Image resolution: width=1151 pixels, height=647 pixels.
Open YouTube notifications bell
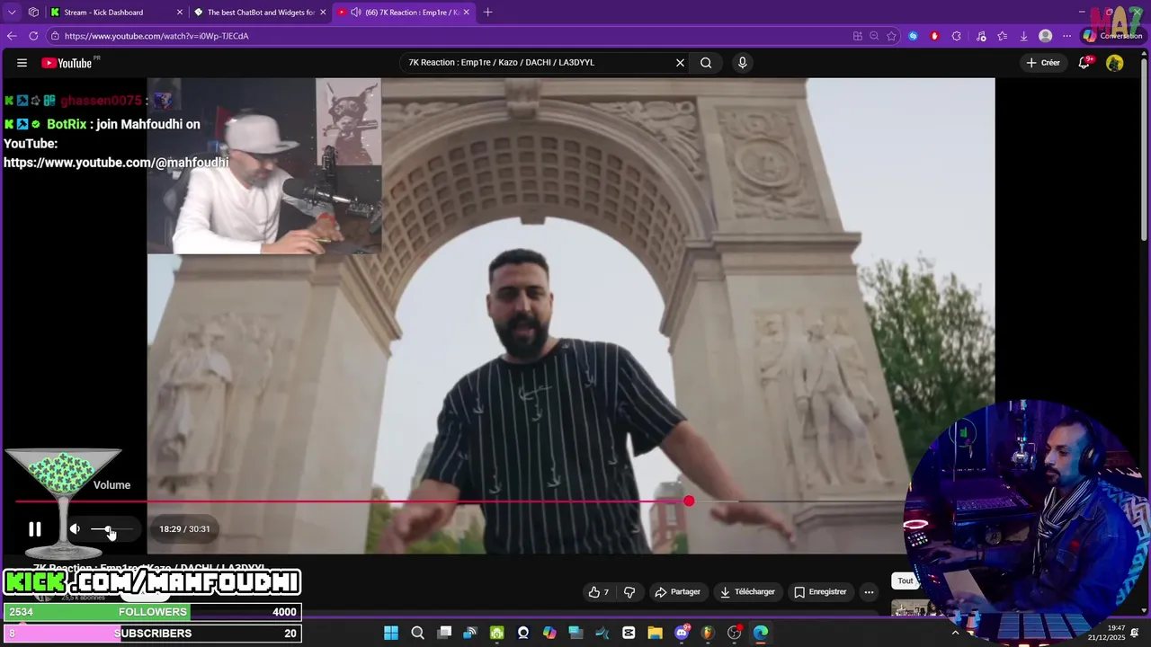(x=1084, y=63)
